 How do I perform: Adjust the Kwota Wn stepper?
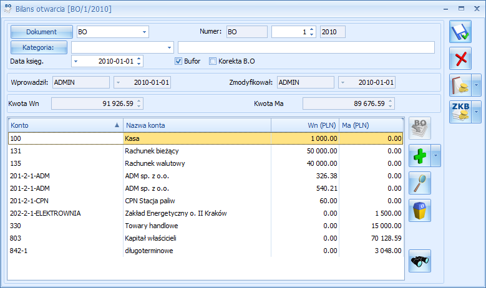click(x=139, y=103)
